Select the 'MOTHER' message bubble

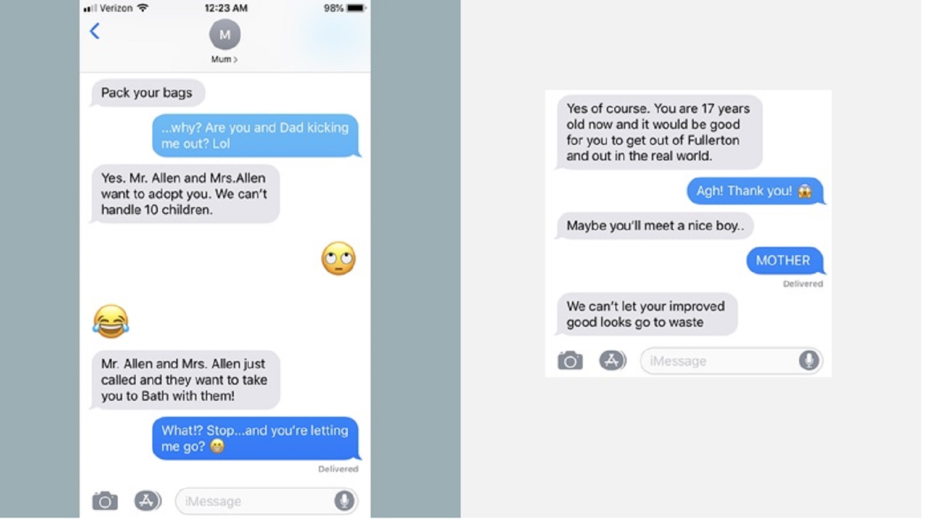(x=784, y=261)
